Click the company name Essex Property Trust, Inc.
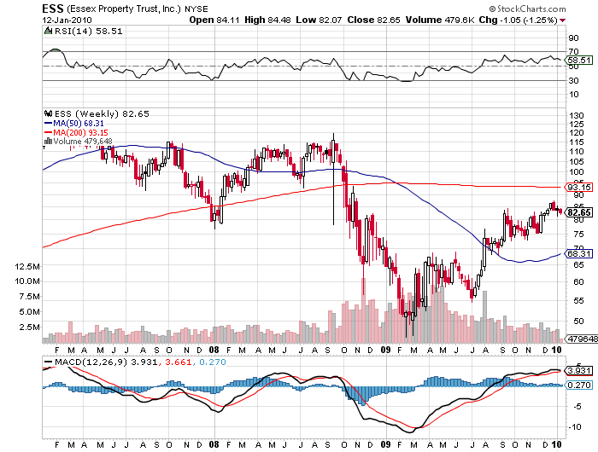The height and width of the screenshot is (452, 598). 124,9
